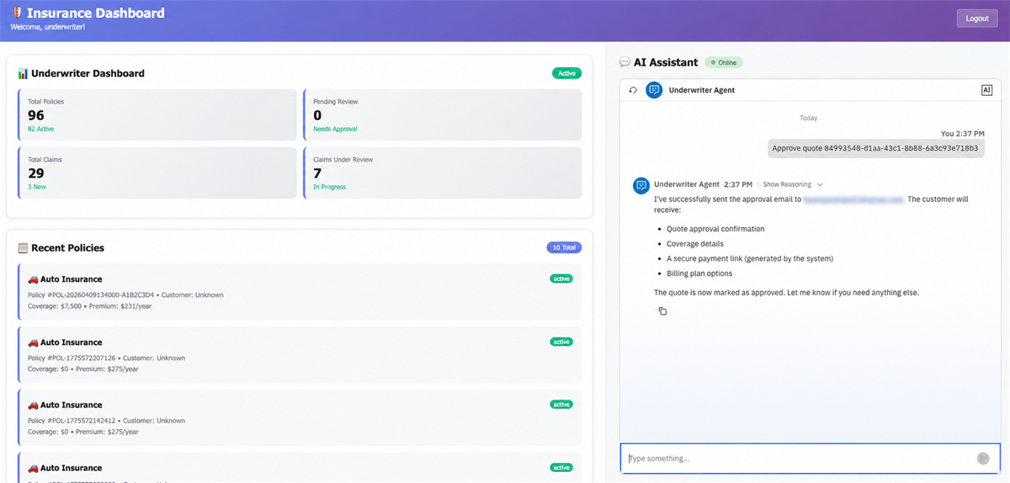Click the Total Policies value 96
Screen dimensions: 1010x483
coord(36,115)
